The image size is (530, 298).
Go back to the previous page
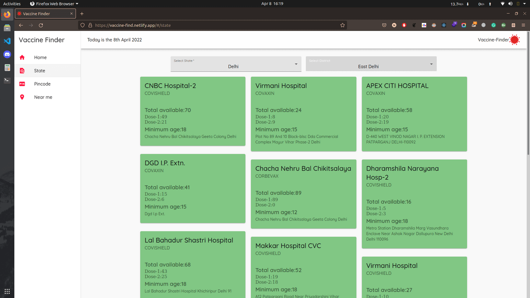click(21, 25)
